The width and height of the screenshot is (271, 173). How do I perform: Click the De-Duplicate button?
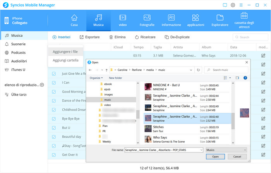[x=177, y=37]
